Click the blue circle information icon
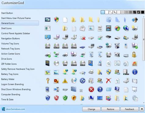This screenshot has height=113, width=145. 135,72
